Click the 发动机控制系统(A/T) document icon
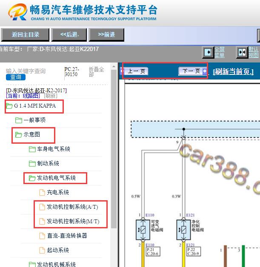Image resolution: width=260 pixels, height=267 pixels. tap(42, 207)
